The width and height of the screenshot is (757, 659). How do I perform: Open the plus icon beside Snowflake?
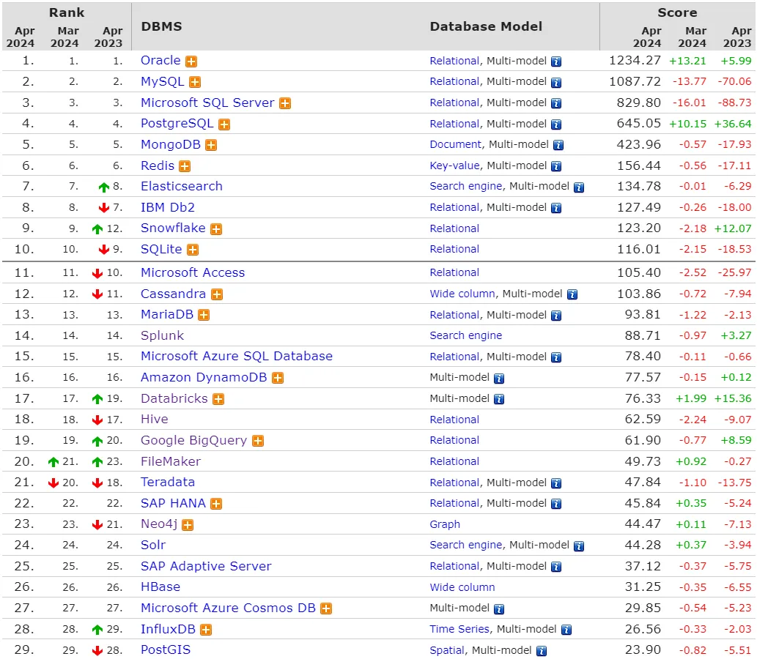(x=216, y=229)
